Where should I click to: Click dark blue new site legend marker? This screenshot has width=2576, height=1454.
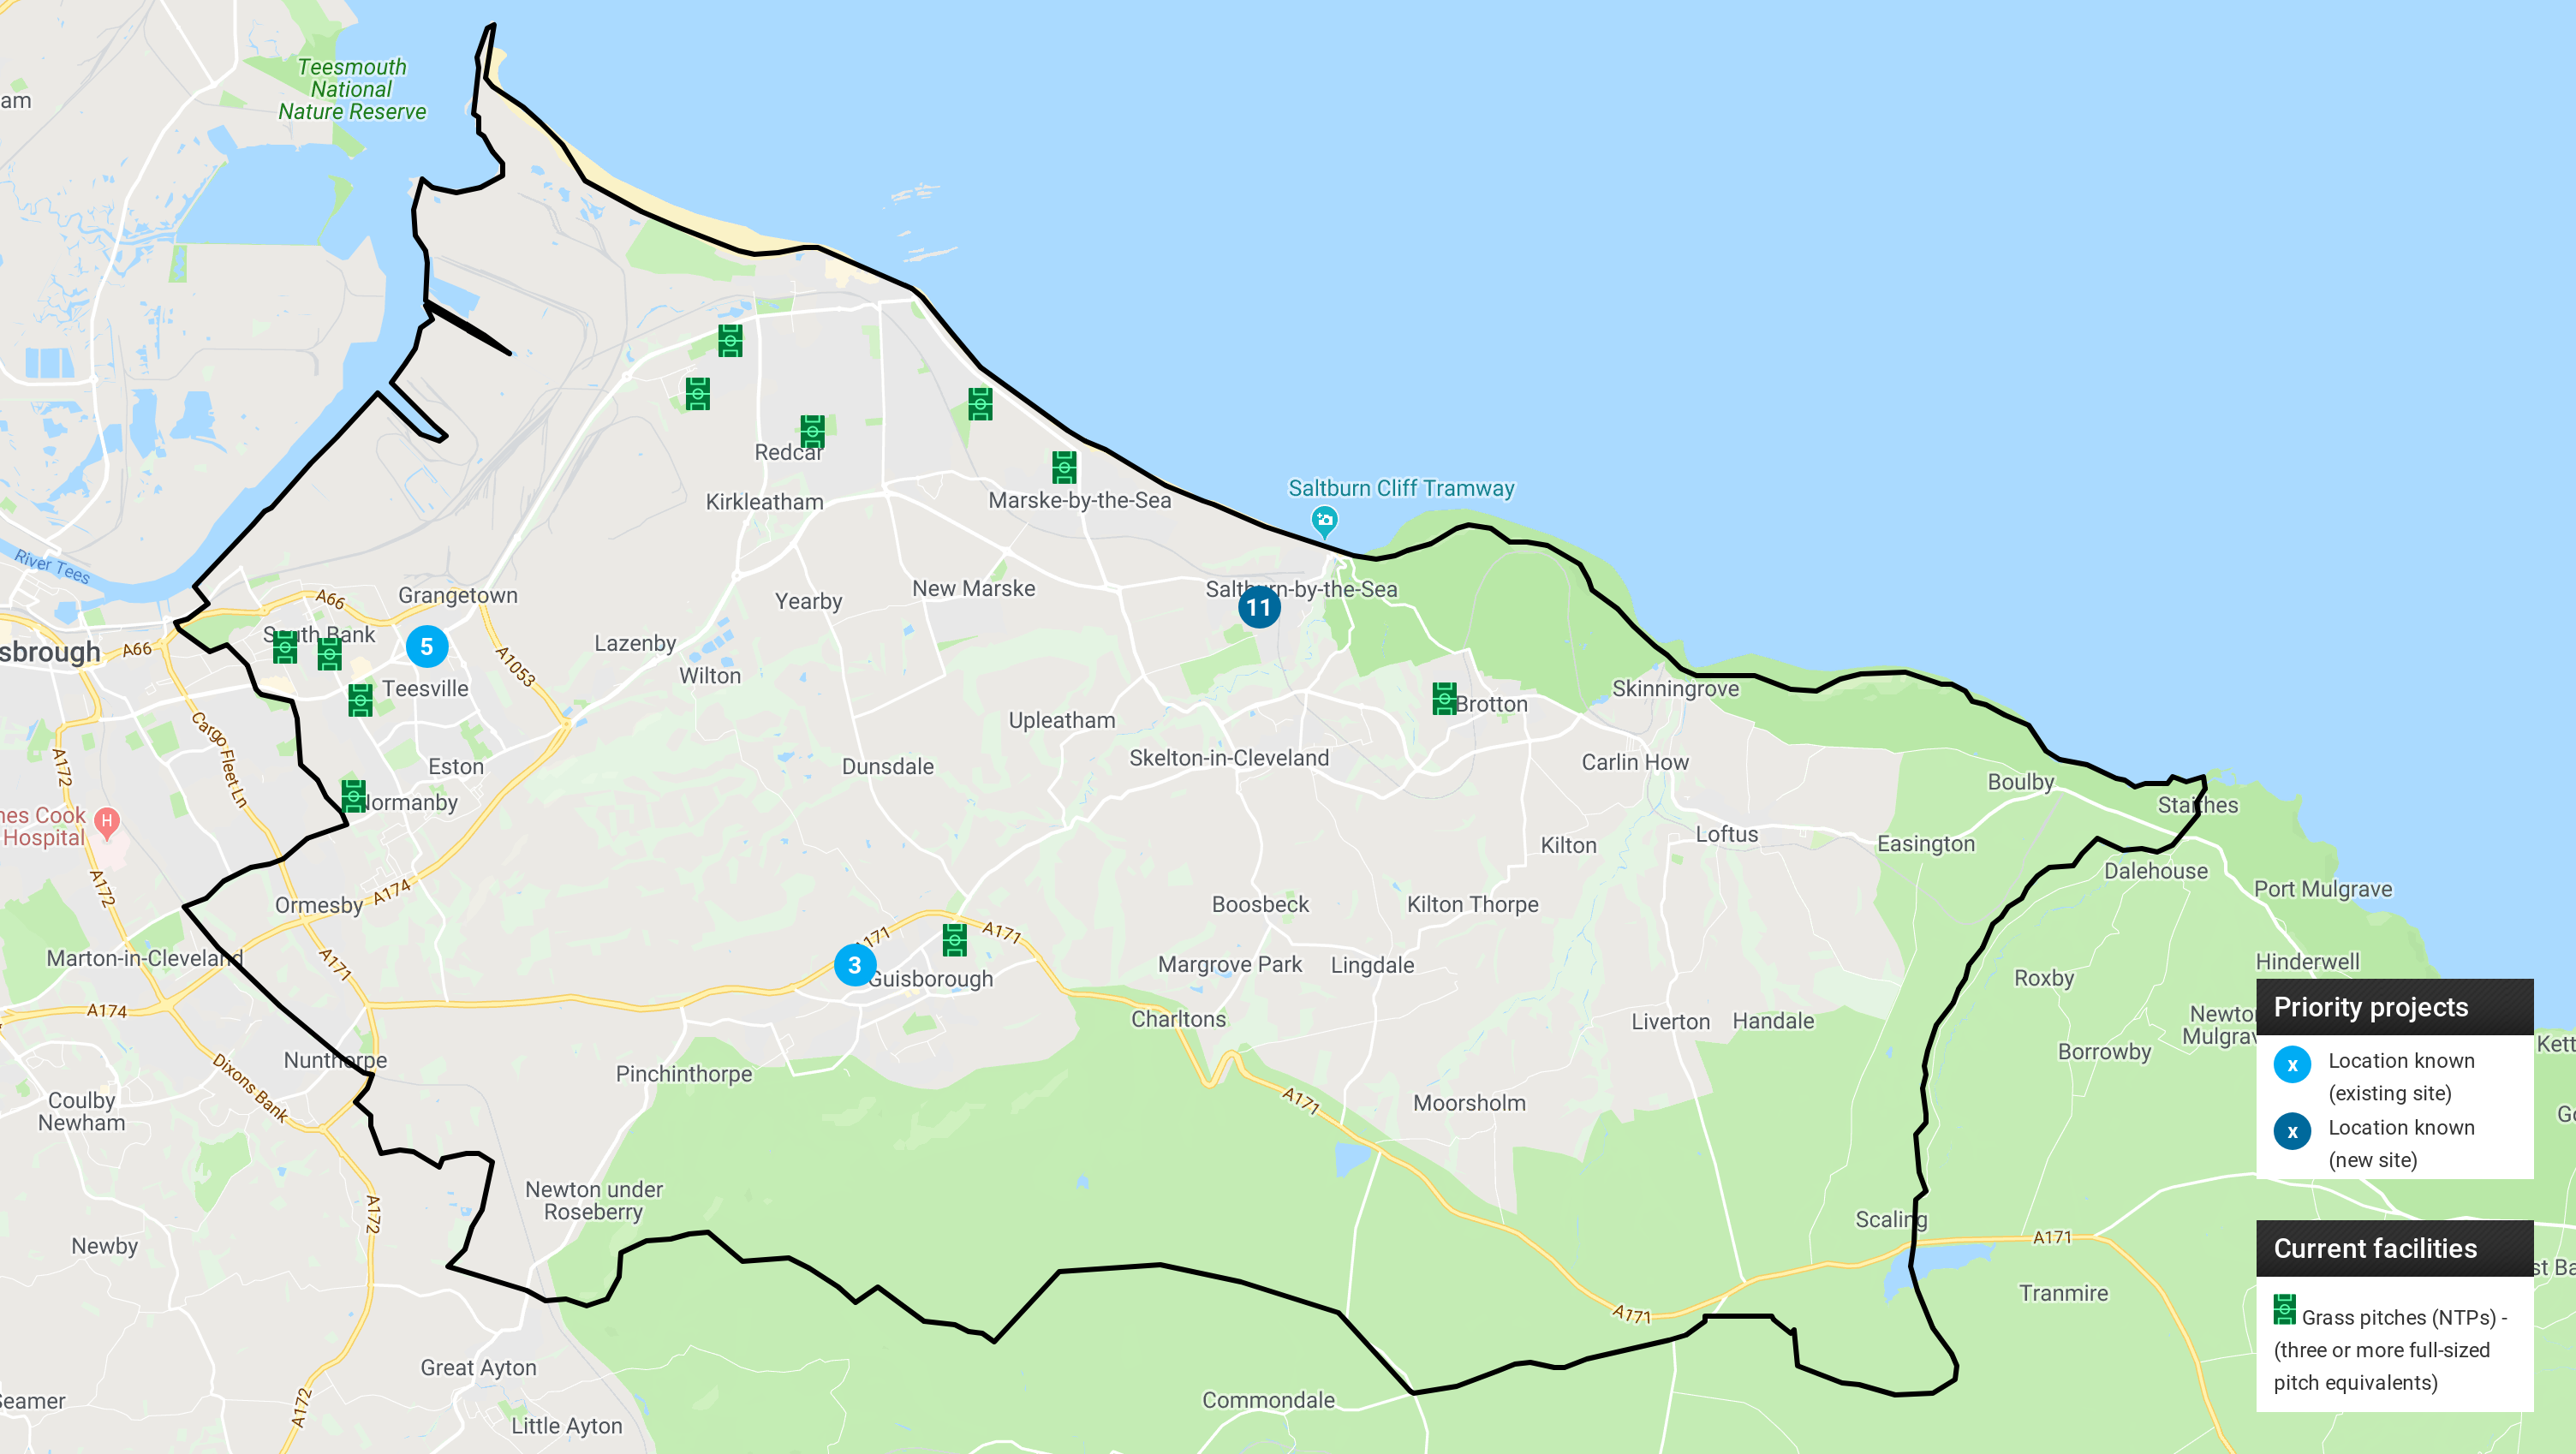(x=2292, y=1131)
